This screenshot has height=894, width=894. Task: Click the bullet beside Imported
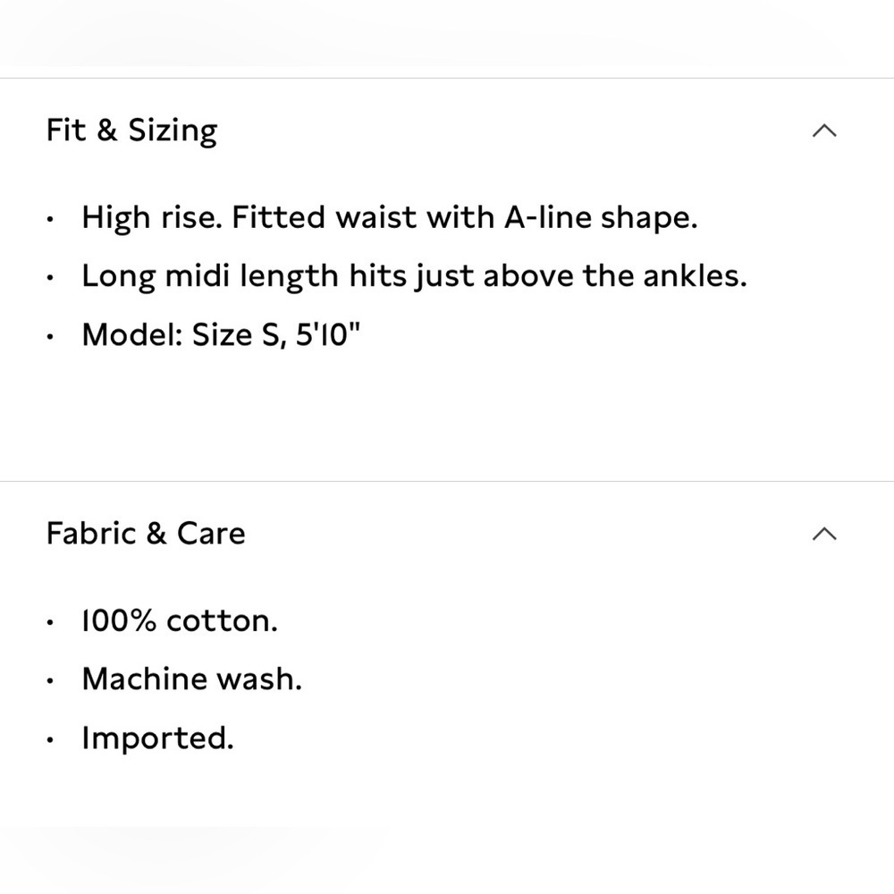click(x=50, y=739)
